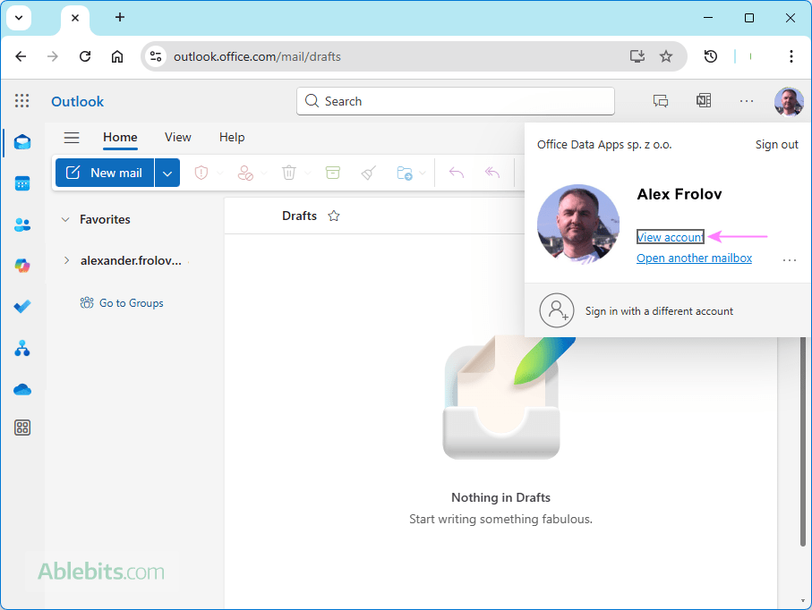Open OneDrive cloud icon in app rail

[22, 389]
